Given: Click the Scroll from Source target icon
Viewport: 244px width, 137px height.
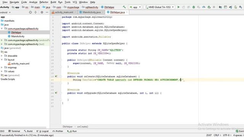Looking at the screenshot, I should coord(30,12).
